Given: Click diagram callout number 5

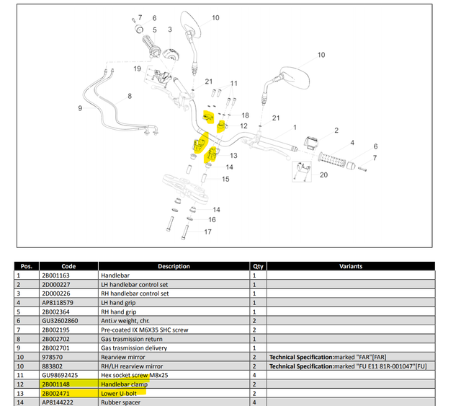Looking at the screenshot, I should pos(154,30).
